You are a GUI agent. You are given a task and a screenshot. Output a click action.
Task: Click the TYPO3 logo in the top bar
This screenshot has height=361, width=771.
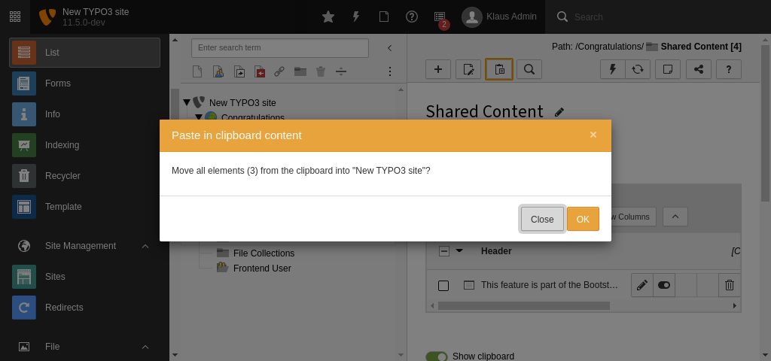[x=47, y=17]
